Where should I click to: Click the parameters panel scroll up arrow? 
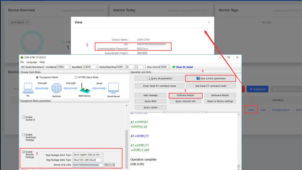pos(127,105)
